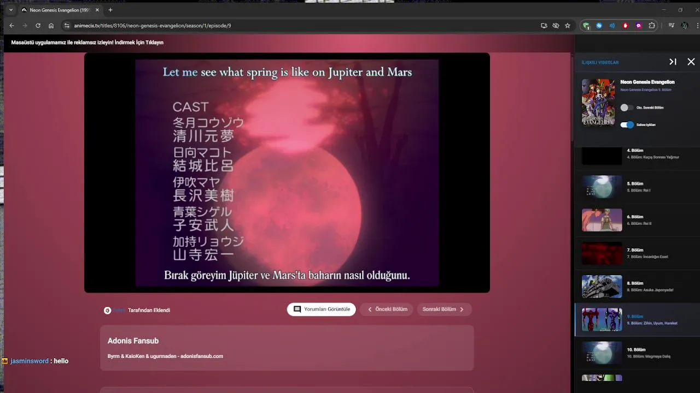Open the red hand ad-blocker extension
Image resolution: width=700 pixels, height=393 pixels.
[x=626, y=26]
